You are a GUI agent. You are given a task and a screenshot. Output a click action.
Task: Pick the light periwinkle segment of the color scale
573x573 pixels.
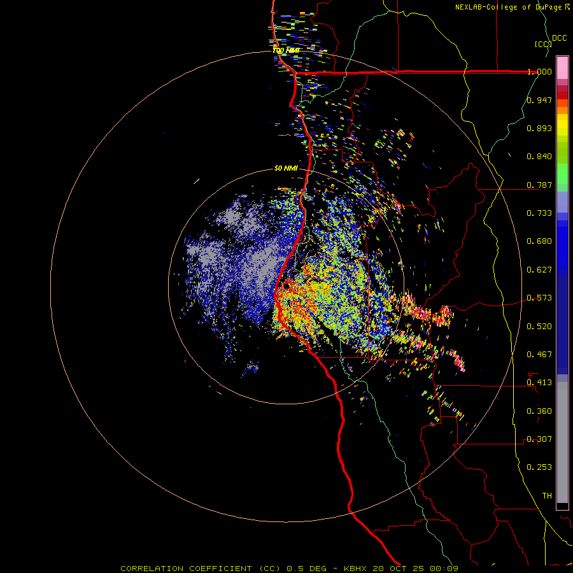coord(562,202)
